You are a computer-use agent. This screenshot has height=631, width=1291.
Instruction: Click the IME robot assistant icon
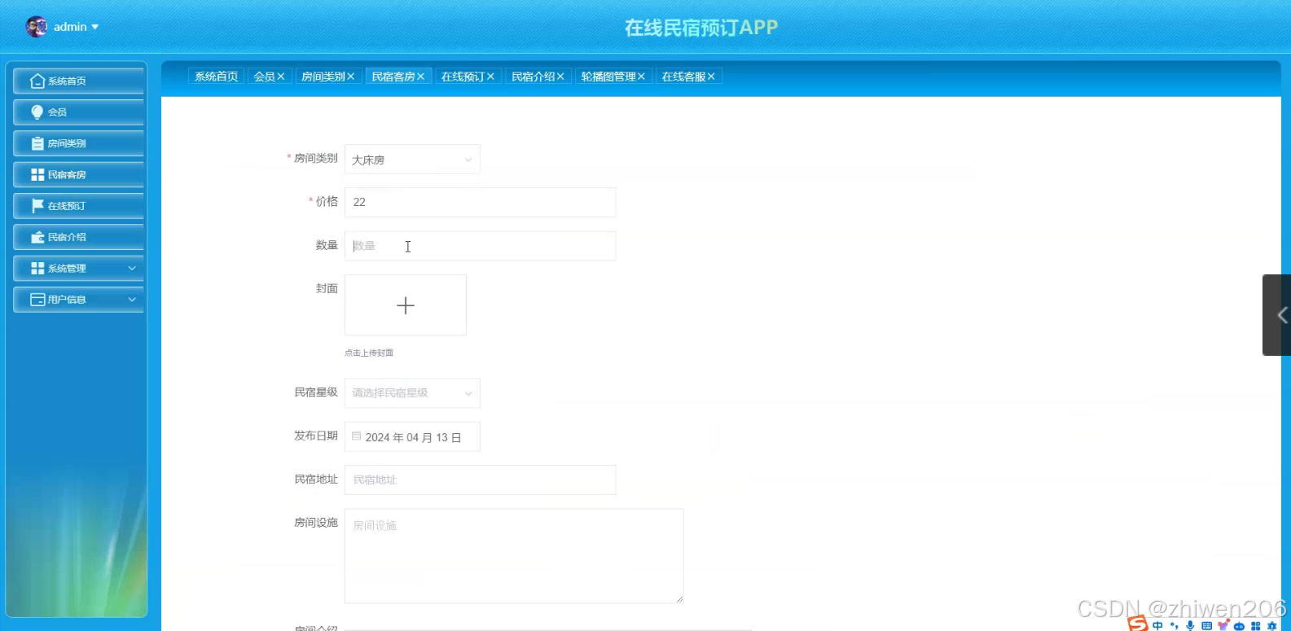tap(1239, 625)
